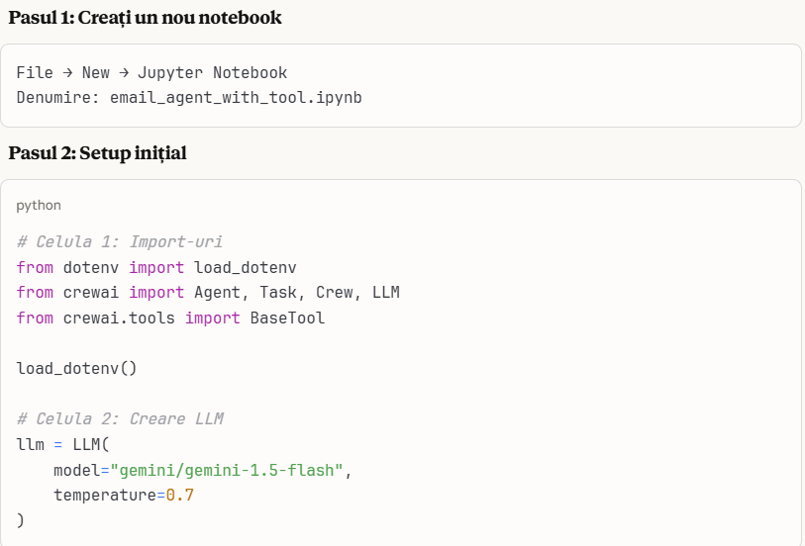
Task: Click the temperature value 0.7
Action: point(179,495)
